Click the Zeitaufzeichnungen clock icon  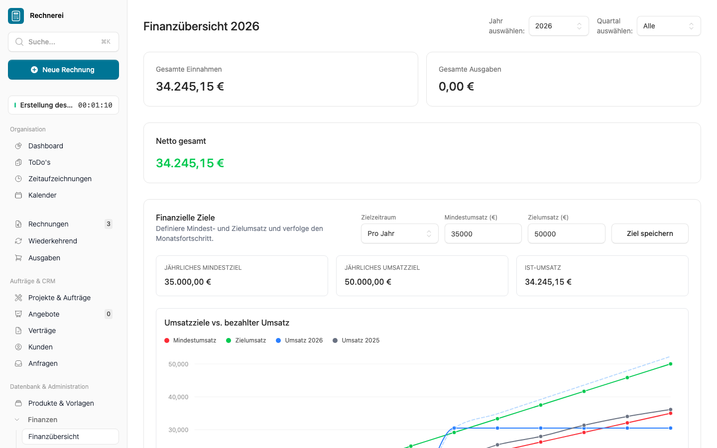18,179
